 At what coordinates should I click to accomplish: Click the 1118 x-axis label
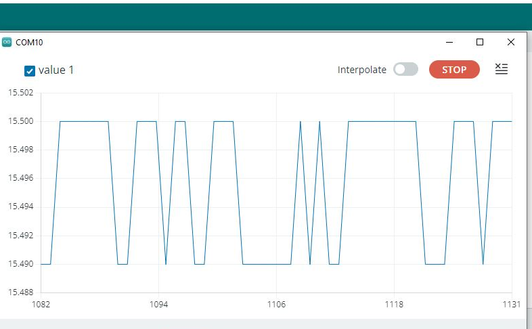(394, 304)
